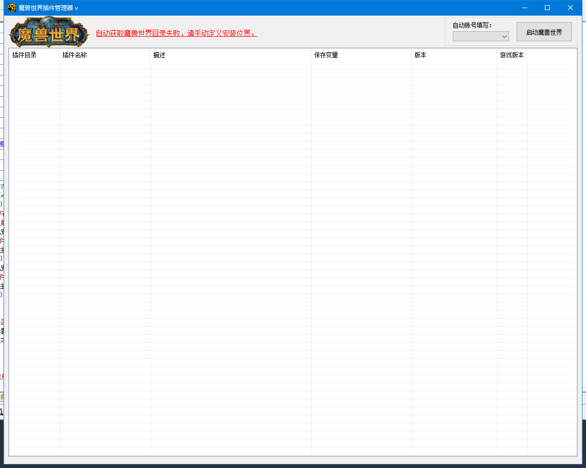Open the red manual install location link
The width and height of the screenshot is (586, 468).
tap(176, 33)
